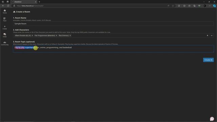Screen dimensions: 217x122
Task: Toggle split screen view
Action: pyautogui.click(x=184, y=6)
